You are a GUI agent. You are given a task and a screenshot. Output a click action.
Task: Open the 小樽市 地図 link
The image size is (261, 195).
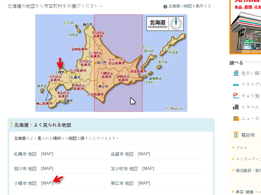click(x=25, y=183)
